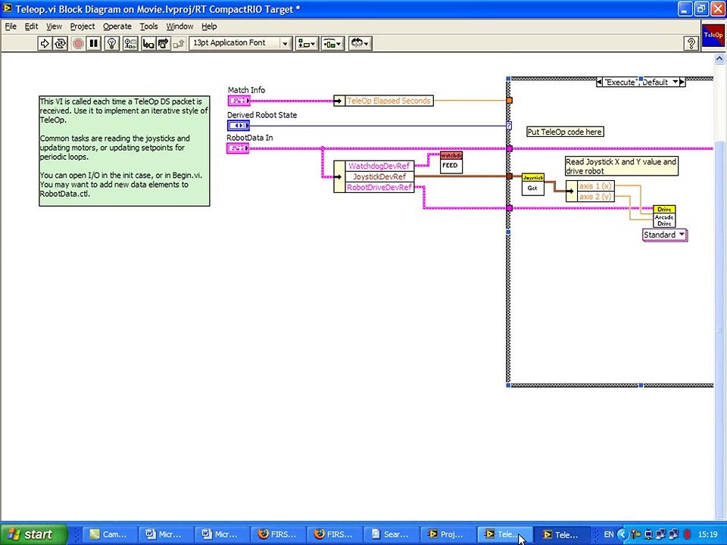Viewport: 727px width, 545px height.
Task: Click the red system tray icon
Action: pos(688,534)
